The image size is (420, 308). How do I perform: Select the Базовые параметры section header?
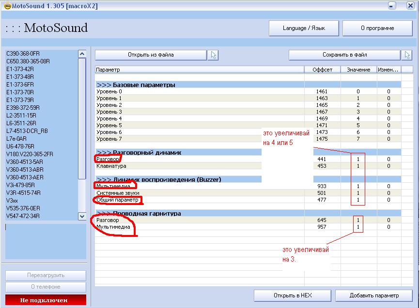click(248, 85)
